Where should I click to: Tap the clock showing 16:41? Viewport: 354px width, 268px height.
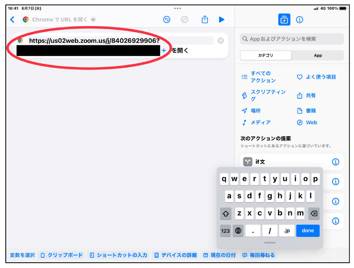[13, 8]
